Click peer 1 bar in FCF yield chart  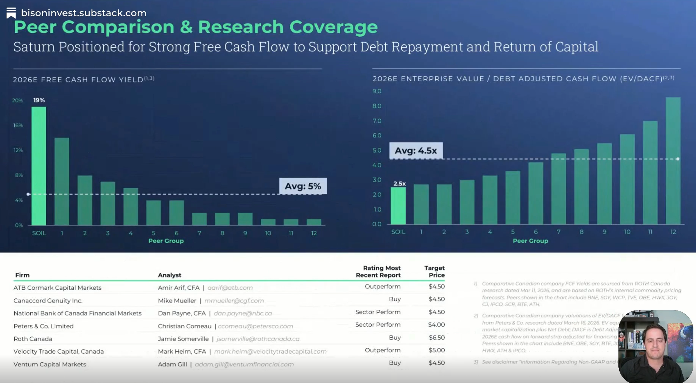(x=62, y=181)
